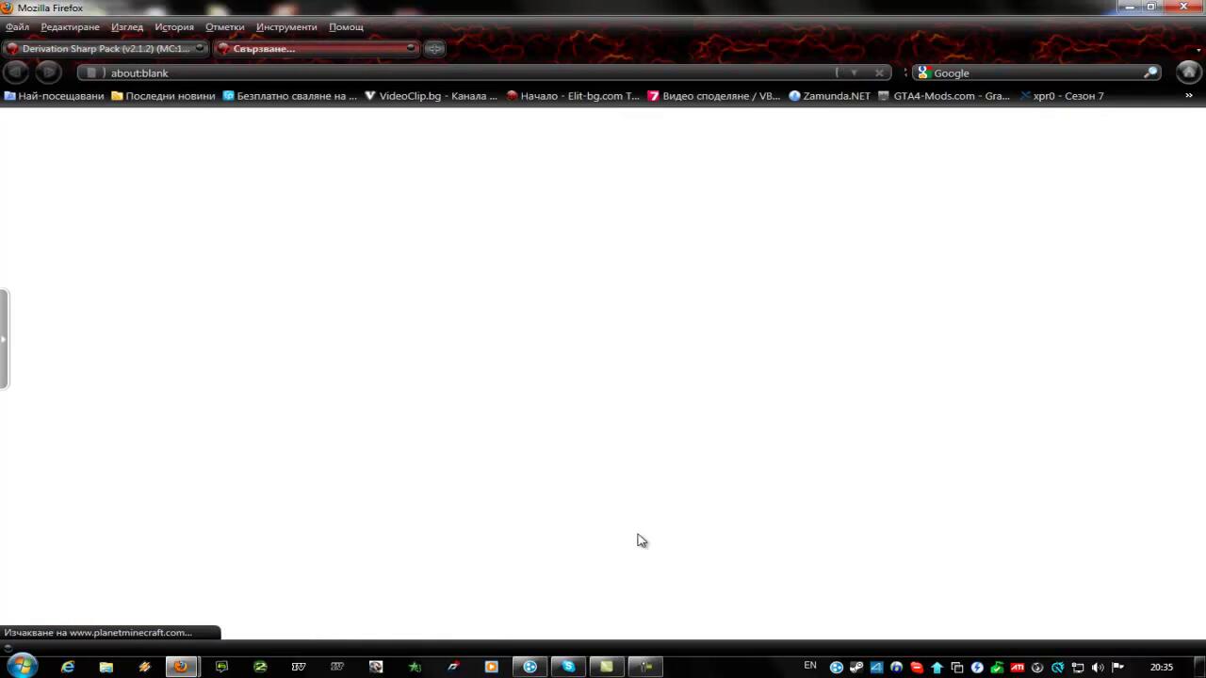Expand the left sidebar handle
The height and width of the screenshot is (678, 1206).
point(4,339)
